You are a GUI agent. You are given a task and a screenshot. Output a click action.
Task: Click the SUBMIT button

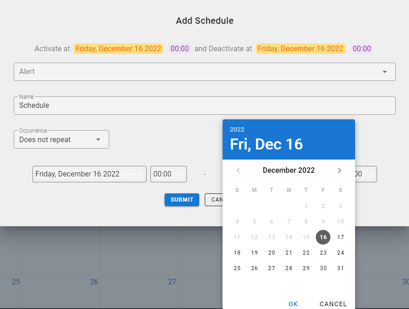pyautogui.click(x=181, y=200)
